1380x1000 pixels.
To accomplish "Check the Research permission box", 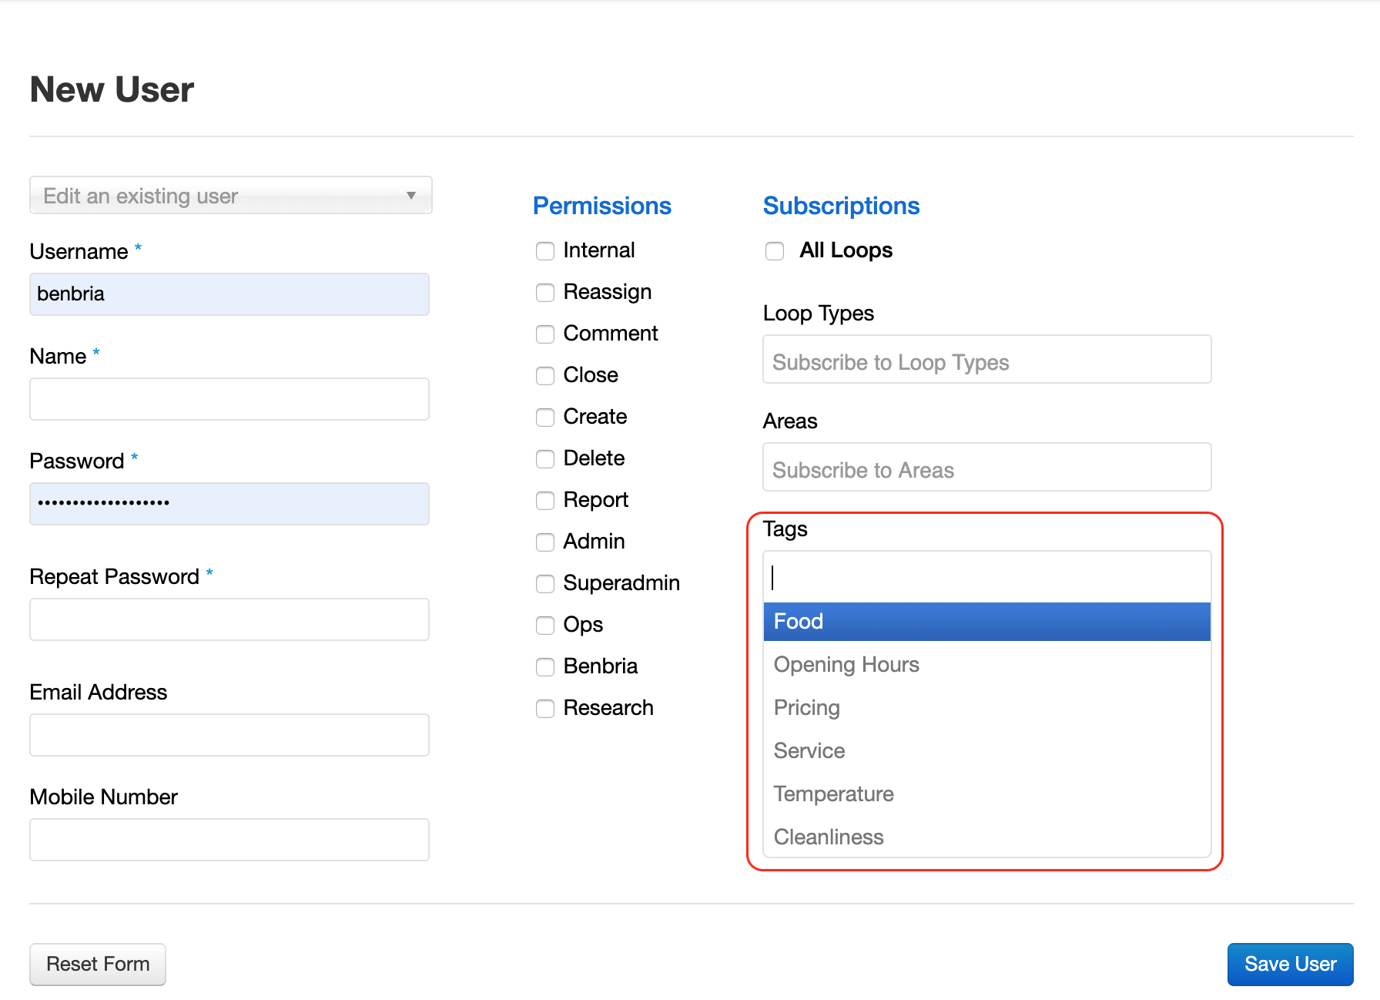I will (x=545, y=709).
